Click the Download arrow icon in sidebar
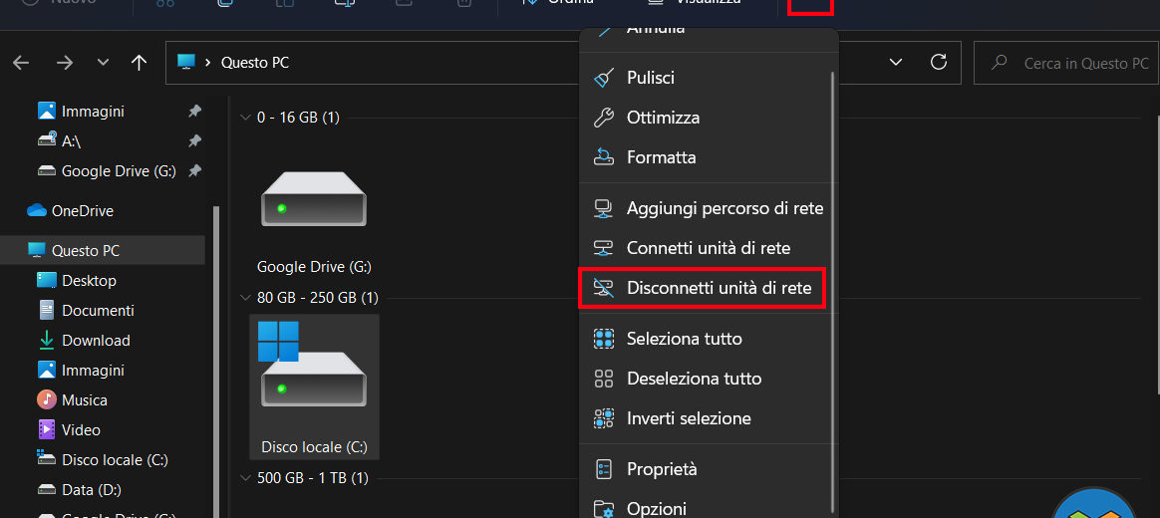 46,341
